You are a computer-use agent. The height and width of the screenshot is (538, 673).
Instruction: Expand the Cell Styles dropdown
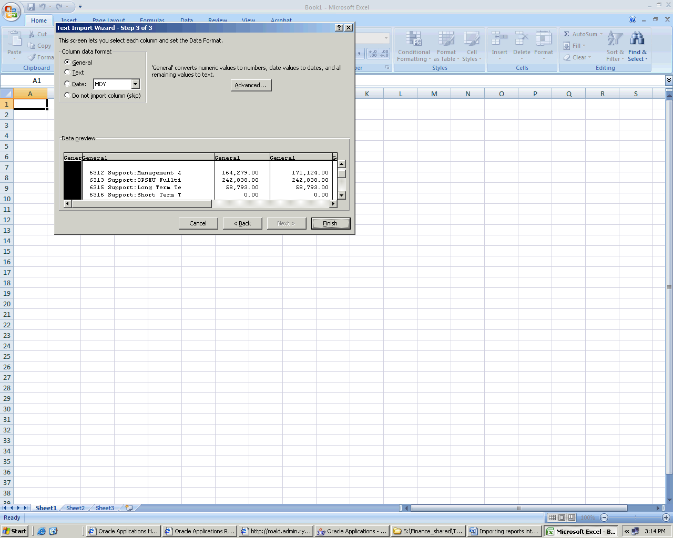[480, 59]
